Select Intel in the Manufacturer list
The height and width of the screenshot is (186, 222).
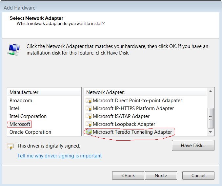[x=14, y=108]
